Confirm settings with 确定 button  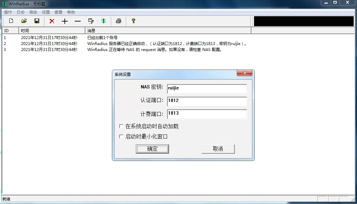coord(152,149)
